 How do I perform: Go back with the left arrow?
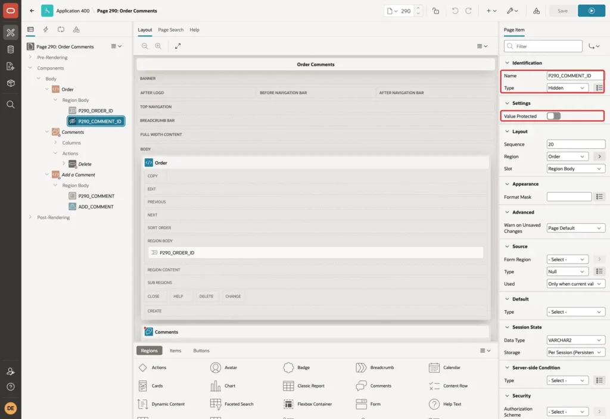coord(32,11)
